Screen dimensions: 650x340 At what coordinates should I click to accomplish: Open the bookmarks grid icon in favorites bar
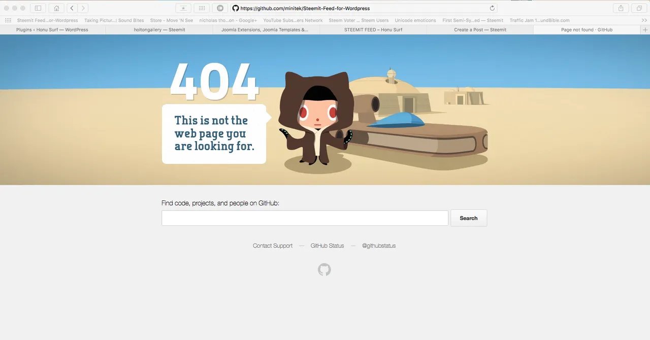tap(8, 20)
